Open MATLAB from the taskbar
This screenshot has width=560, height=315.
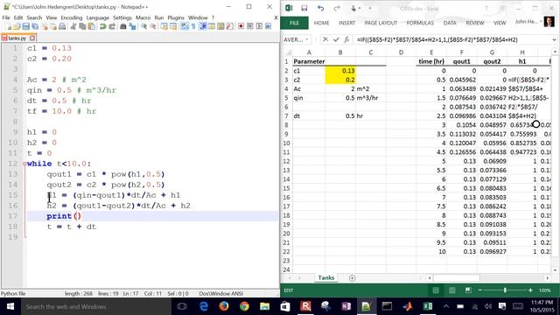408,306
